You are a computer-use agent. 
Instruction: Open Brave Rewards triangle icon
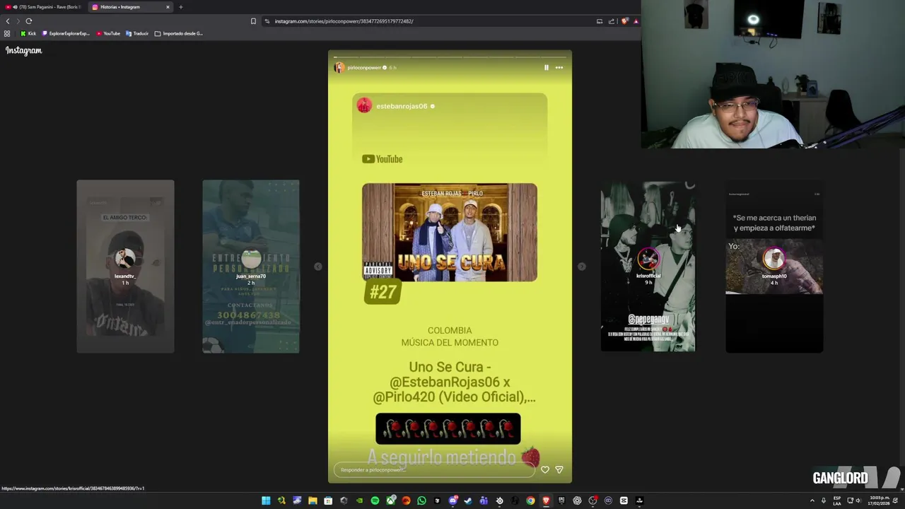(636, 21)
